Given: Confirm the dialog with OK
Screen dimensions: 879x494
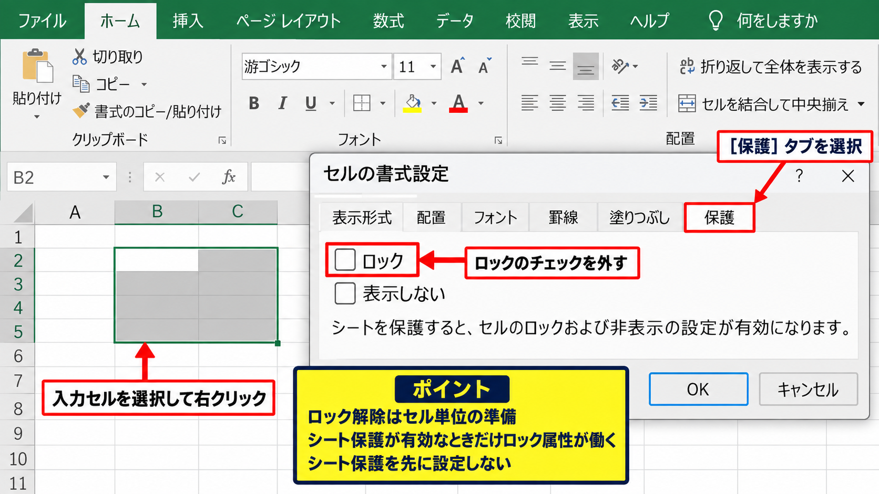Looking at the screenshot, I should pos(698,389).
